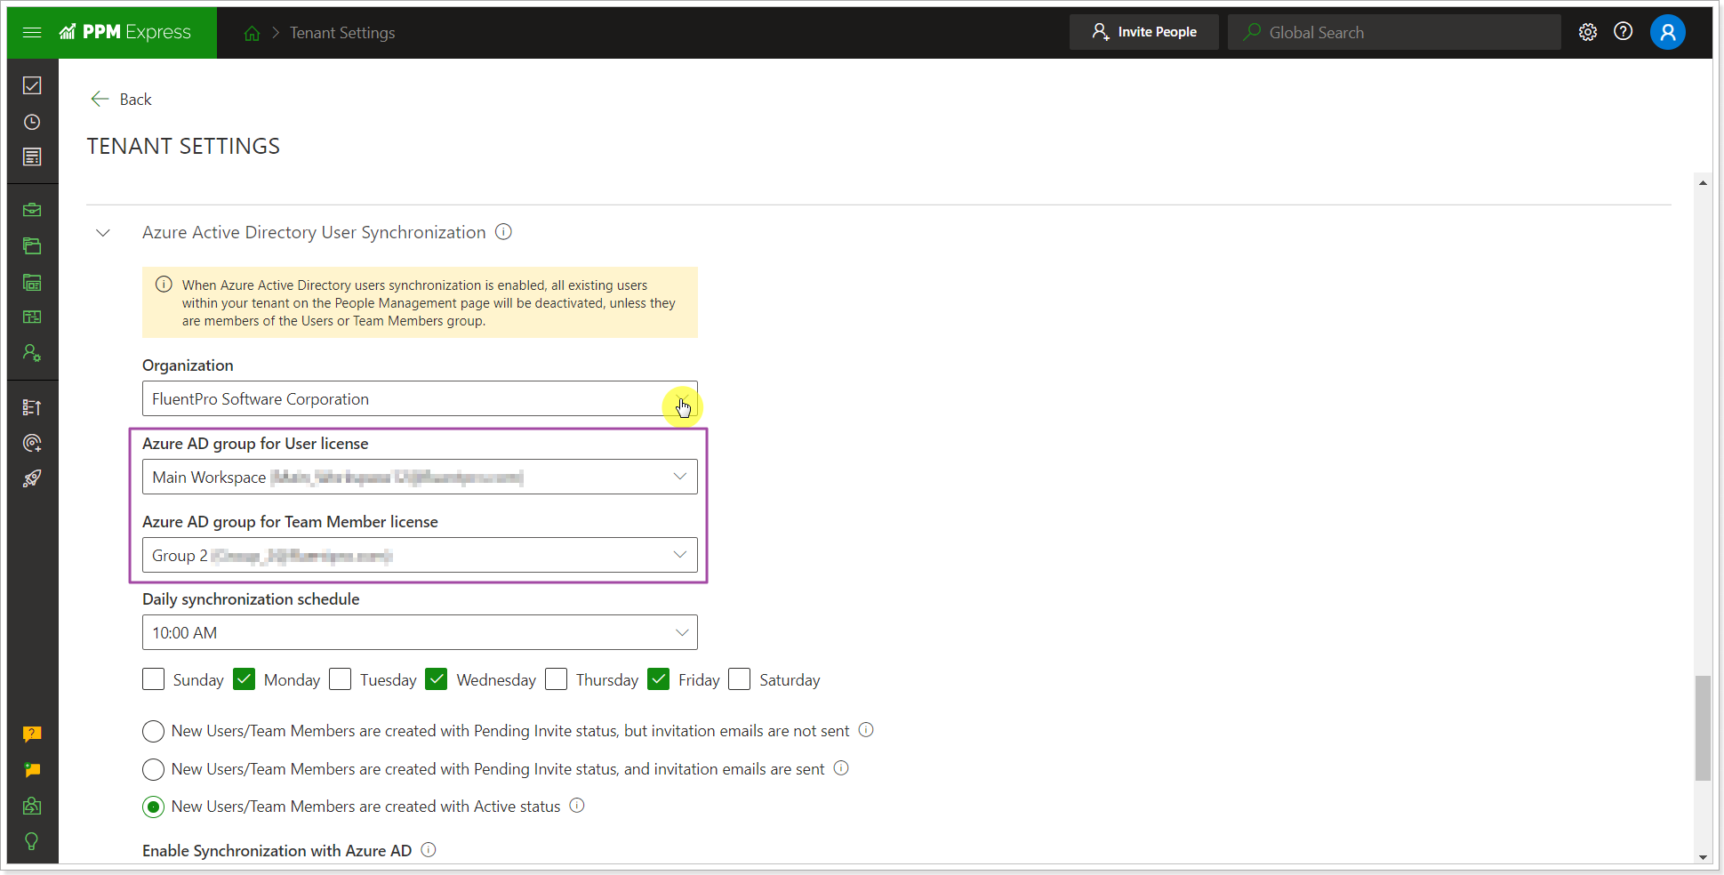Uncheck the Wednesday checkbox
1724x875 pixels.
click(x=436, y=679)
